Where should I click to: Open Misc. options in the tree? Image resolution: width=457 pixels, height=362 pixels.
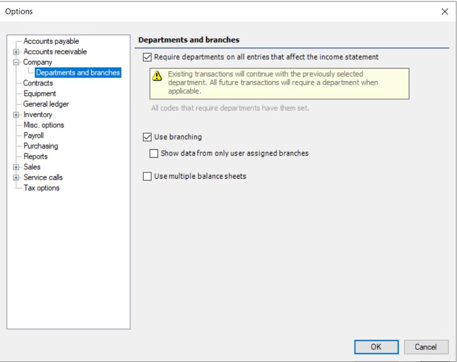click(44, 125)
